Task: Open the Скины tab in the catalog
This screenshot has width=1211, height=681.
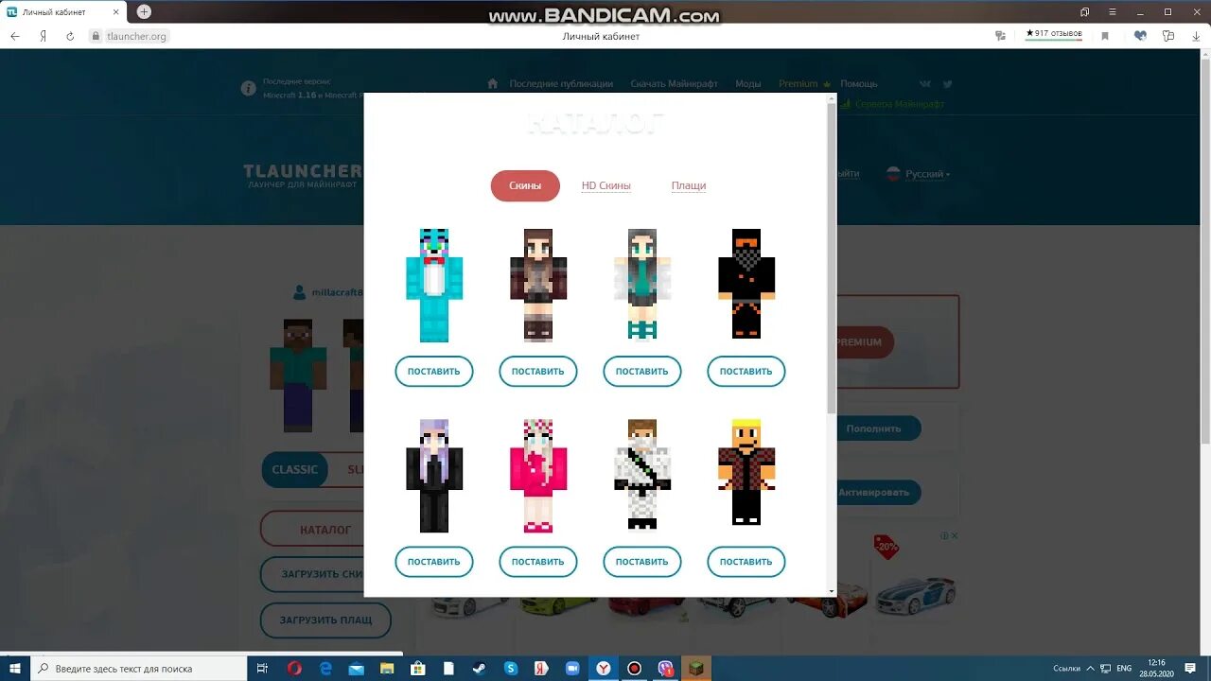Action: [525, 185]
